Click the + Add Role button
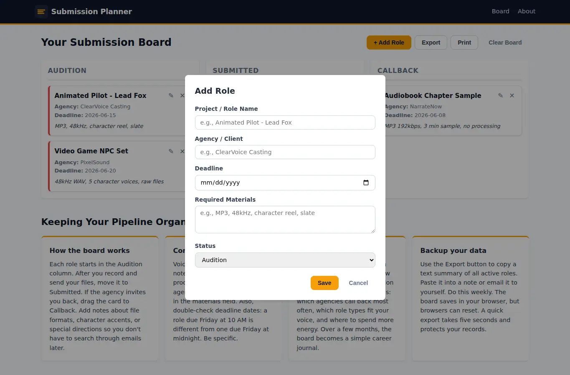This screenshot has height=375, width=570. [389, 42]
